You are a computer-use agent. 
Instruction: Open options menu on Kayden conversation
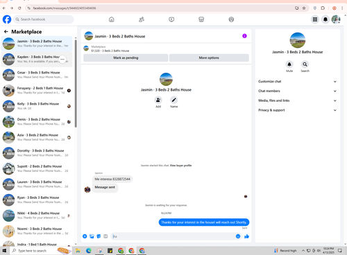coord(62,60)
